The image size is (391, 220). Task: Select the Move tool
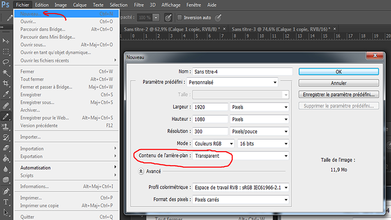coord(5,40)
